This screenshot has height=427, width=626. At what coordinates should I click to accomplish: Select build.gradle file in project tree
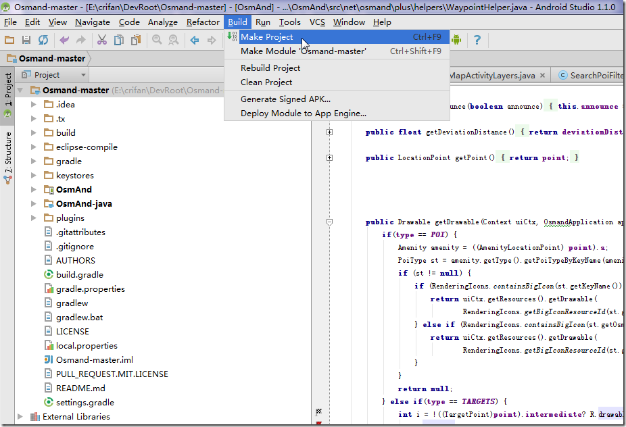(x=79, y=274)
